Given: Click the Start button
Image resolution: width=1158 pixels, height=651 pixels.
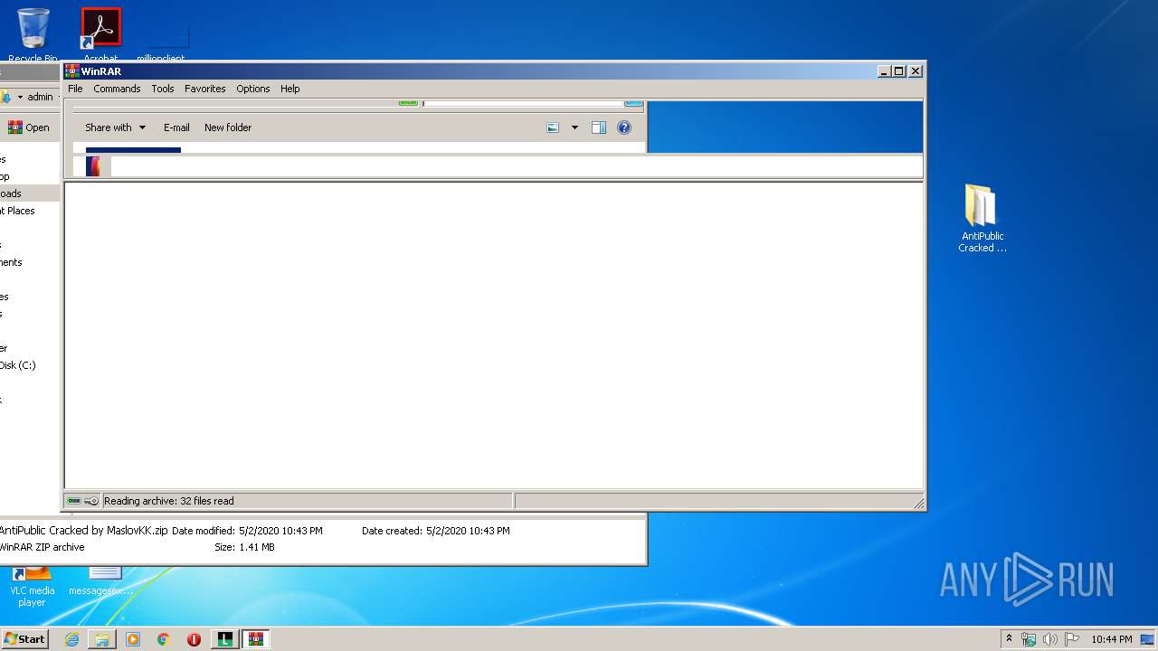Looking at the screenshot, I should click(x=24, y=639).
